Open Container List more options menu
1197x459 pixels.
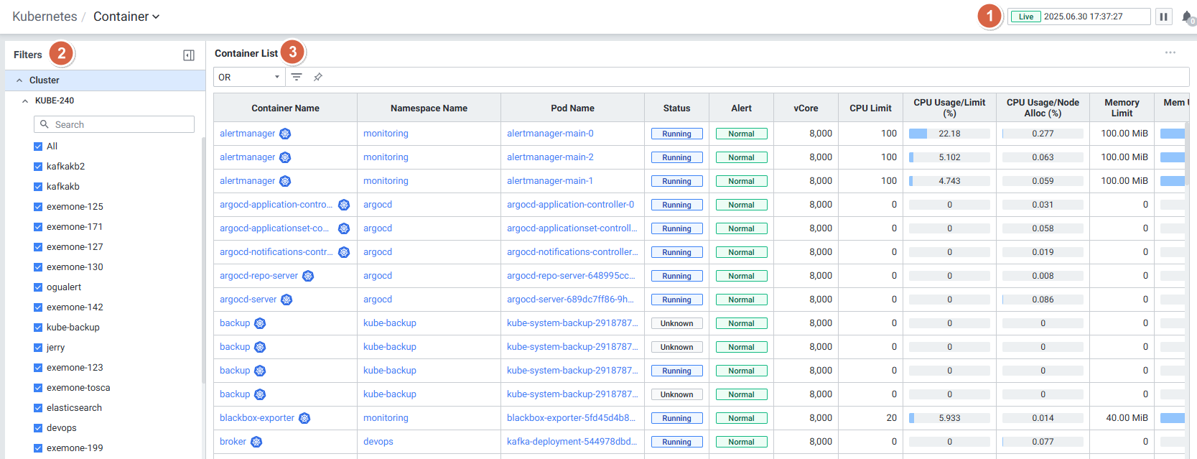[1170, 52]
